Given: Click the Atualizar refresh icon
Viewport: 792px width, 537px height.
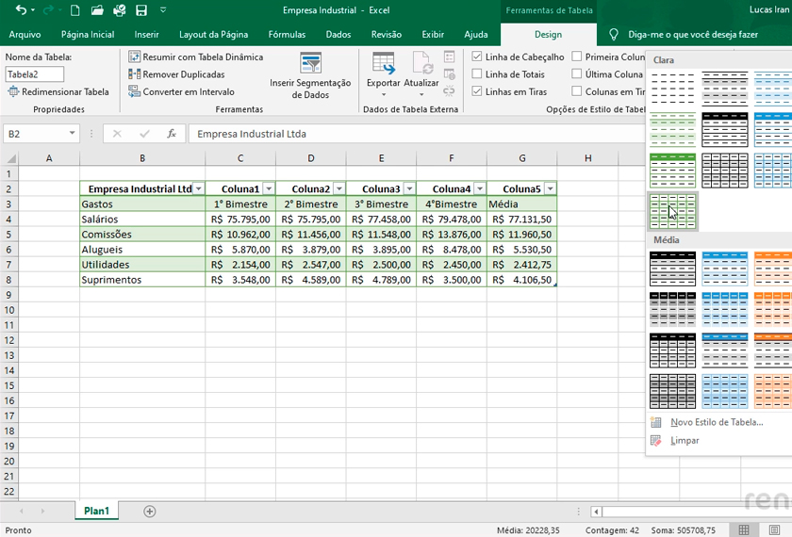Looking at the screenshot, I should coord(421,64).
